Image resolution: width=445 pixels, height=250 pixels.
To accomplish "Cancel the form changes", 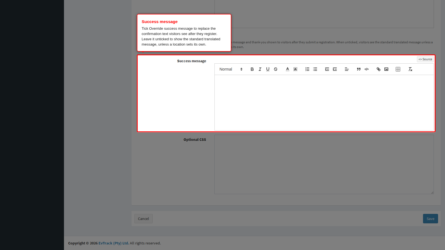I will point(144,219).
